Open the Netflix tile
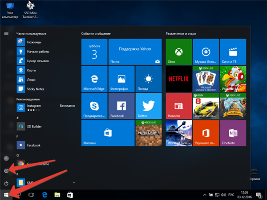Image resolution: width=267 pixels, height=200 pixels. [179, 79]
